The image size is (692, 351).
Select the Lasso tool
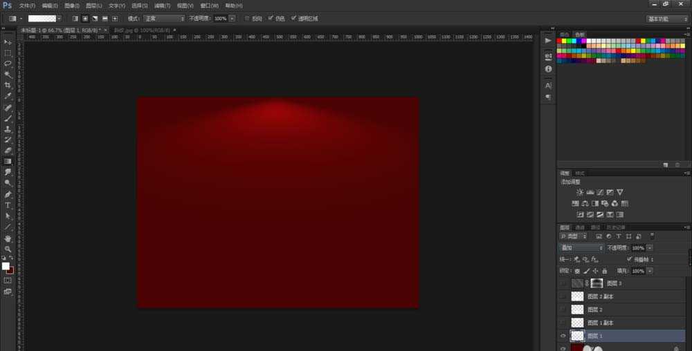pyautogui.click(x=8, y=64)
